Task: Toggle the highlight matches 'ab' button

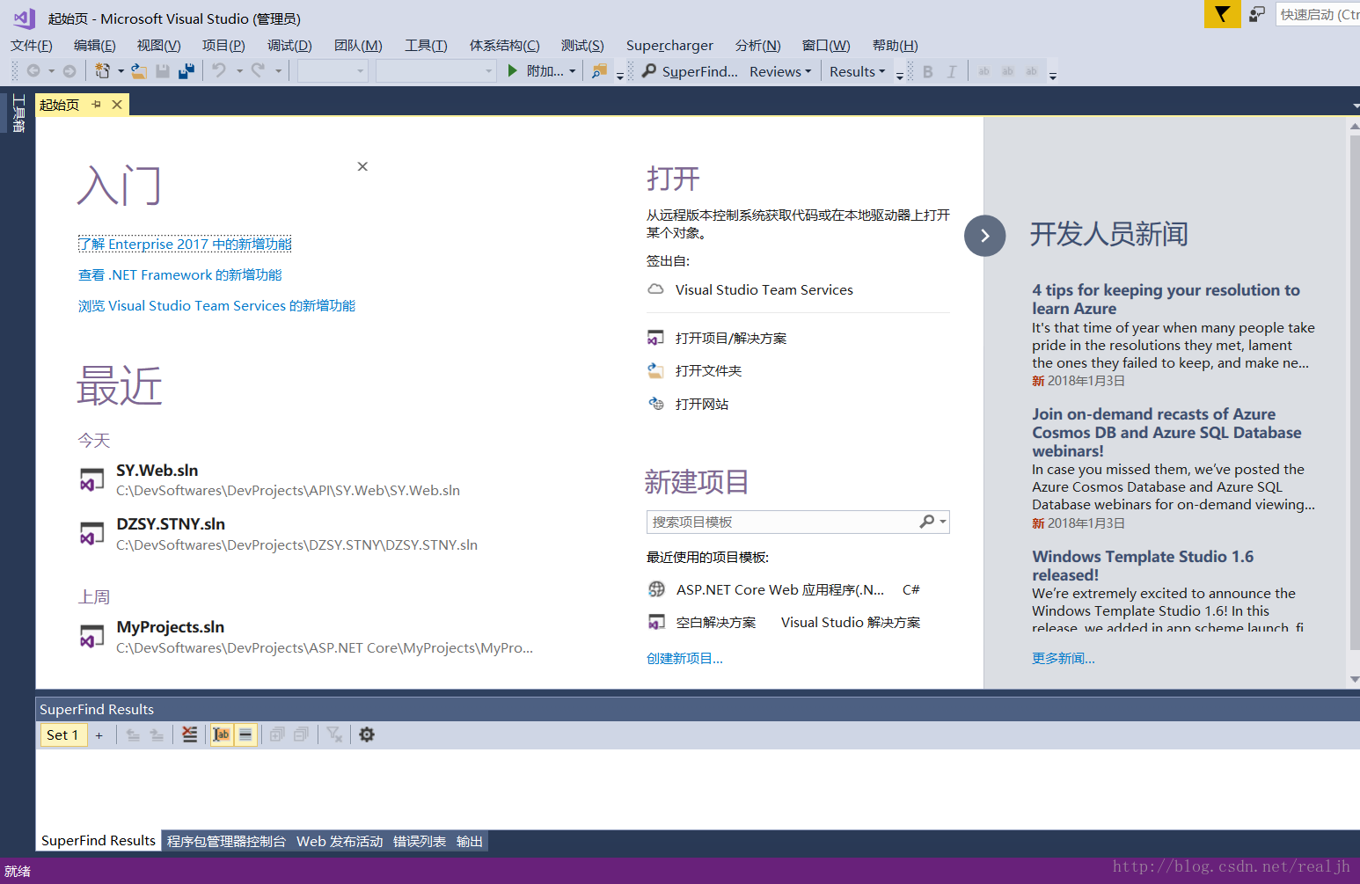Action: [222, 734]
